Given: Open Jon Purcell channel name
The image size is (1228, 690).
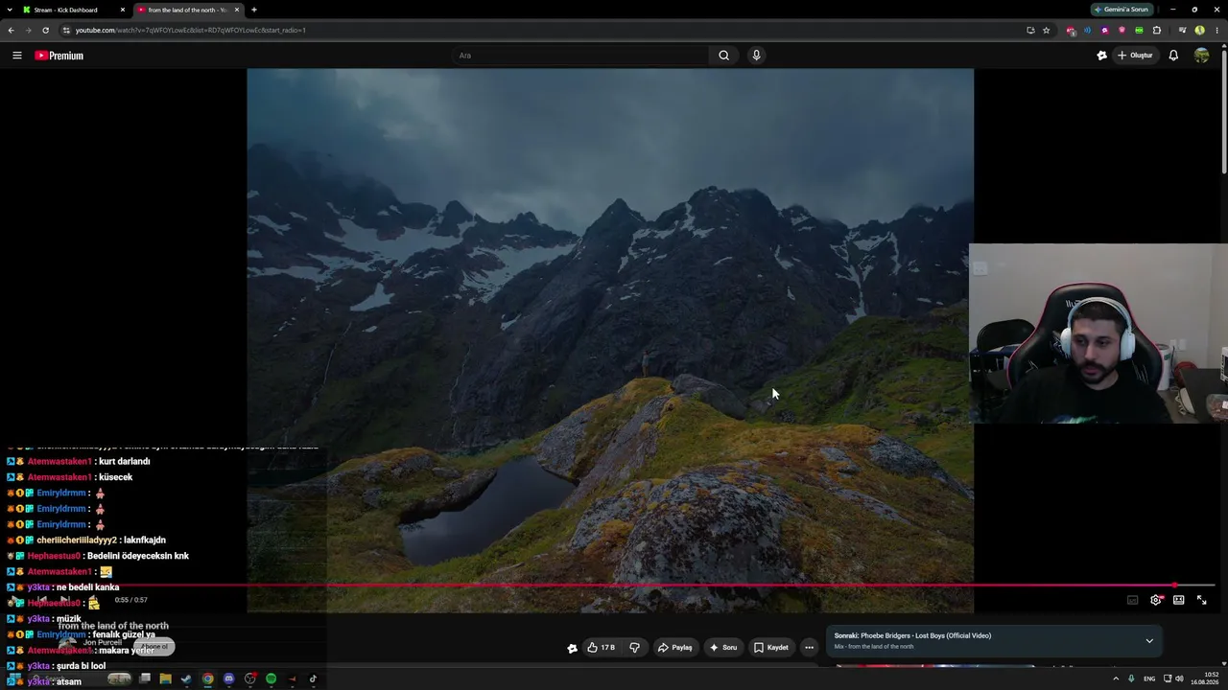Looking at the screenshot, I should click(x=102, y=643).
